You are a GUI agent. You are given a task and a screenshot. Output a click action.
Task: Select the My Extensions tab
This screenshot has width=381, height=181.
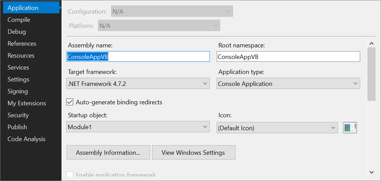(x=27, y=103)
